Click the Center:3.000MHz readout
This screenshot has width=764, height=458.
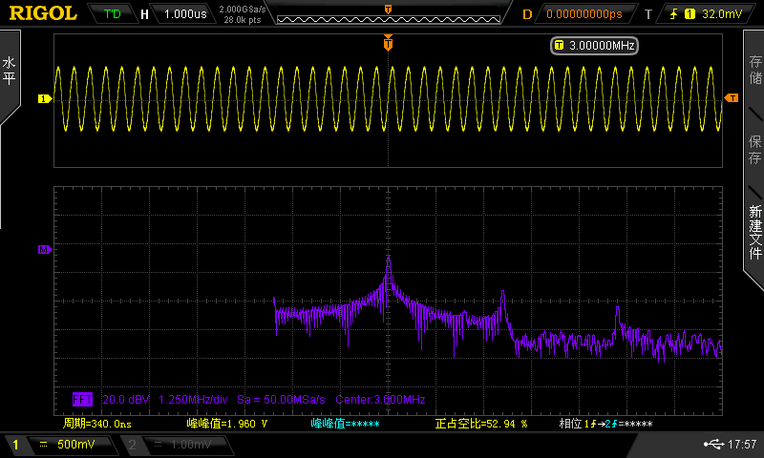pos(380,400)
